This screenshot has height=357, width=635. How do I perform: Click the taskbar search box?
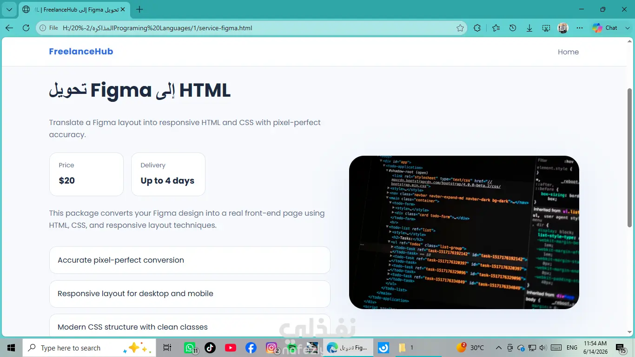89,348
